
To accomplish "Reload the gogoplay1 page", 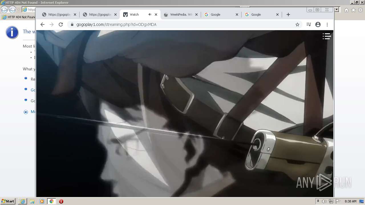I will click(61, 24).
